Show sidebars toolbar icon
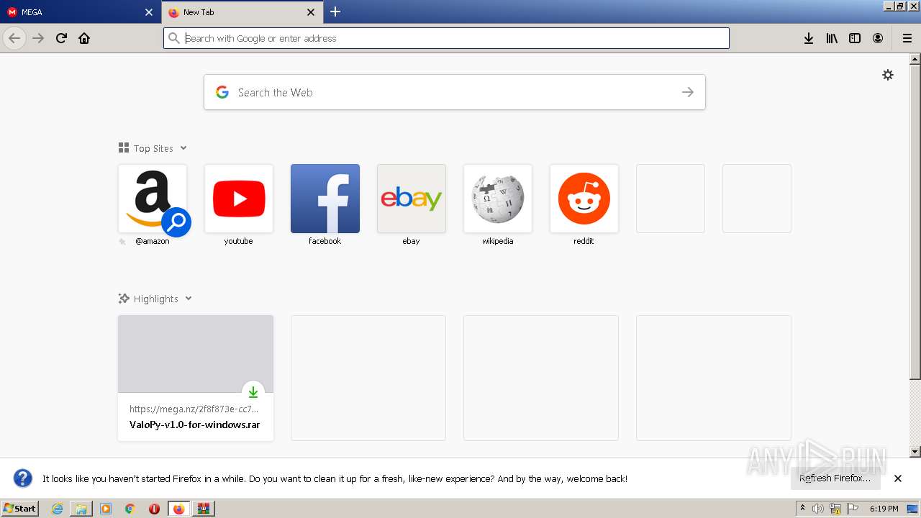This screenshot has height=518, width=921. [x=855, y=38]
